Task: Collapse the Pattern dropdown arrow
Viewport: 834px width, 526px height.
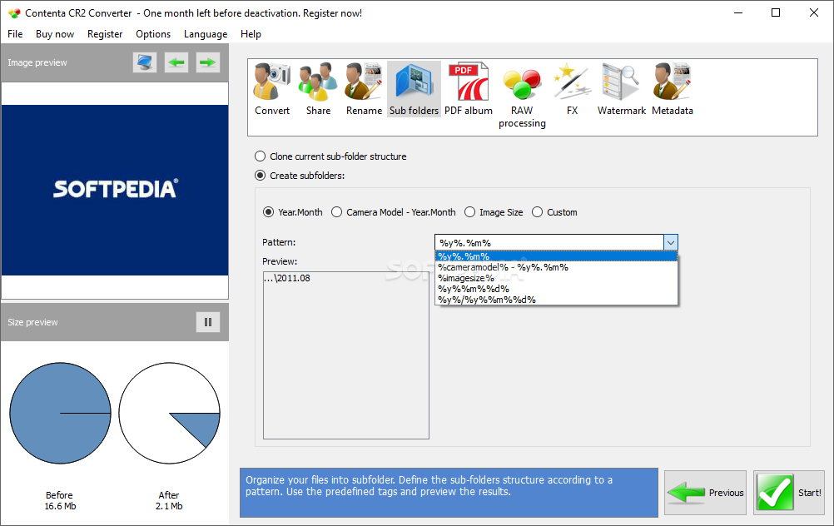Action: coord(671,242)
